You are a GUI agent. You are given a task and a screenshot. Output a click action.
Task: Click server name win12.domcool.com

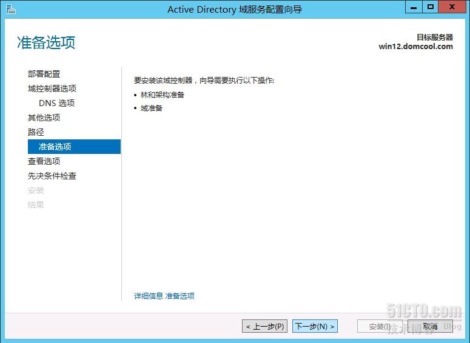point(416,47)
